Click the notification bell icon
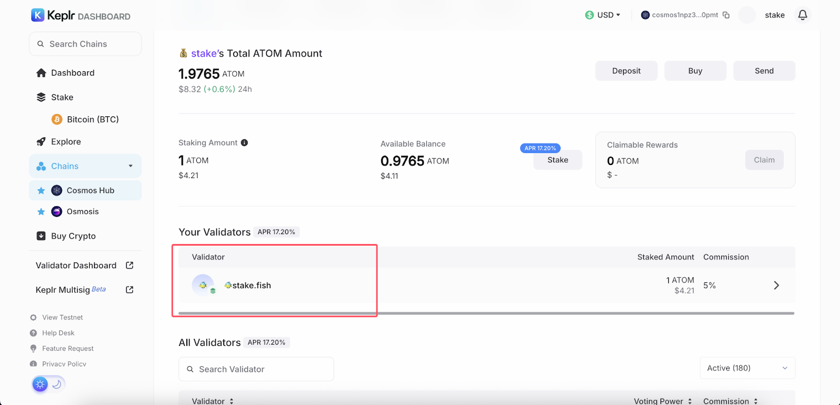Viewport: 840px width, 405px height. 802,15
